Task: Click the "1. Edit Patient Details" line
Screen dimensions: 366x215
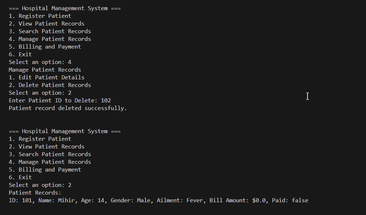Action: click(x=46, y=77)
